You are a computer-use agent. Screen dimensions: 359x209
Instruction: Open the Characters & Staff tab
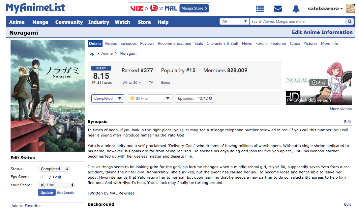[222, 44]
